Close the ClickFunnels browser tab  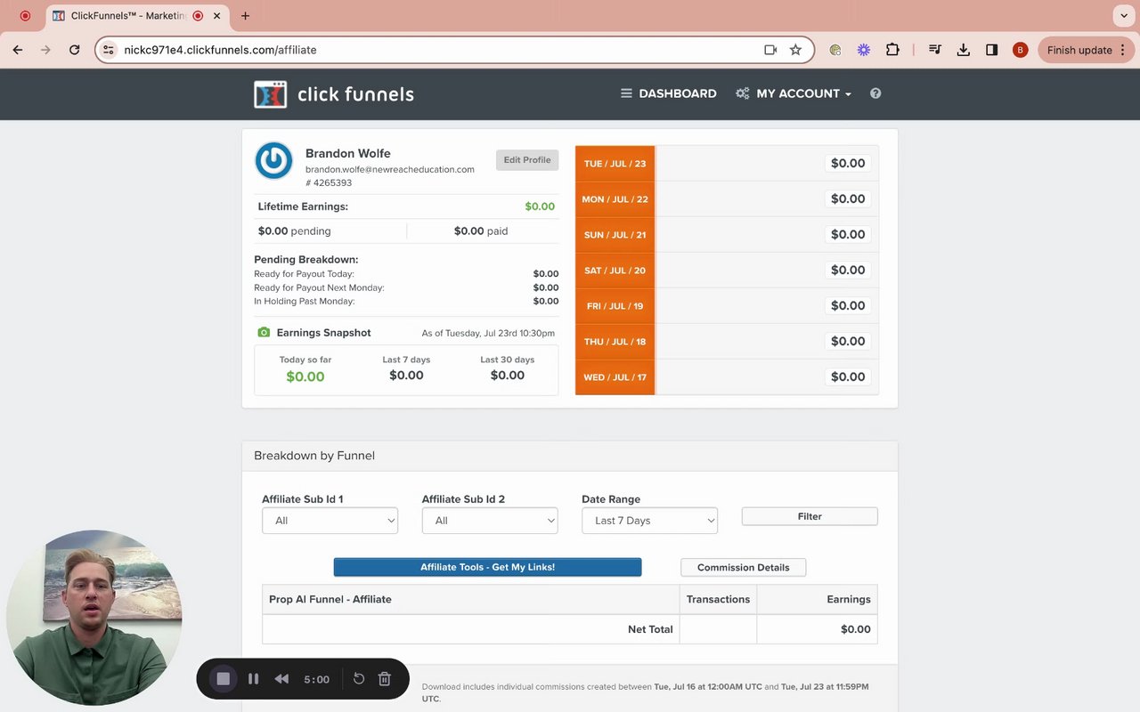tap(216, 16)
